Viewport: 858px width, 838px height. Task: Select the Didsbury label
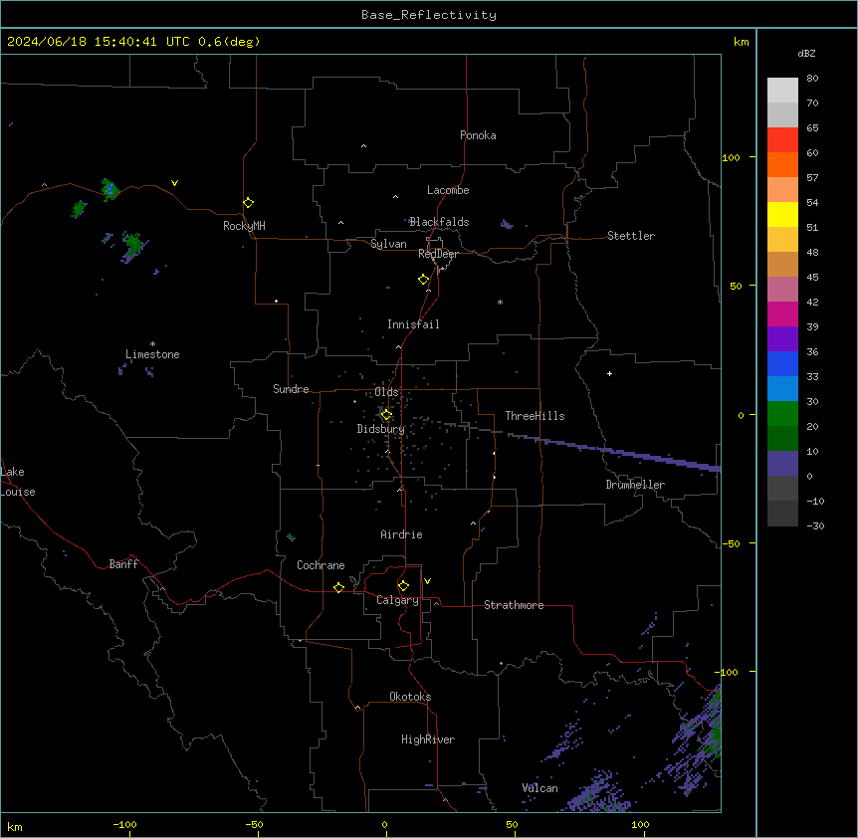[x=380, y=429]
